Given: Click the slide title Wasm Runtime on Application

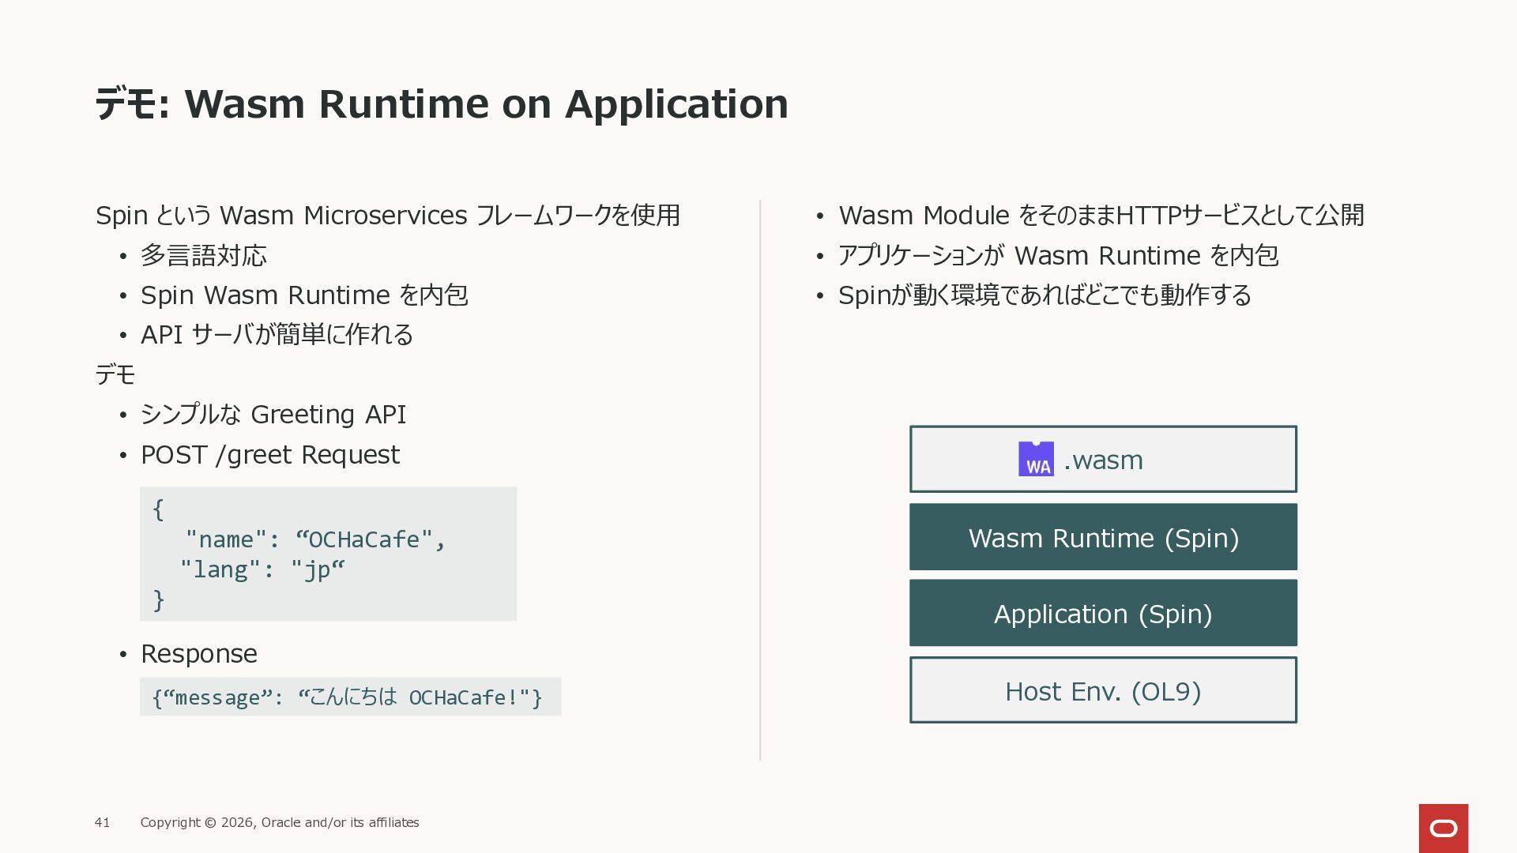Looking at the screenshot, I should coord(441,103).
